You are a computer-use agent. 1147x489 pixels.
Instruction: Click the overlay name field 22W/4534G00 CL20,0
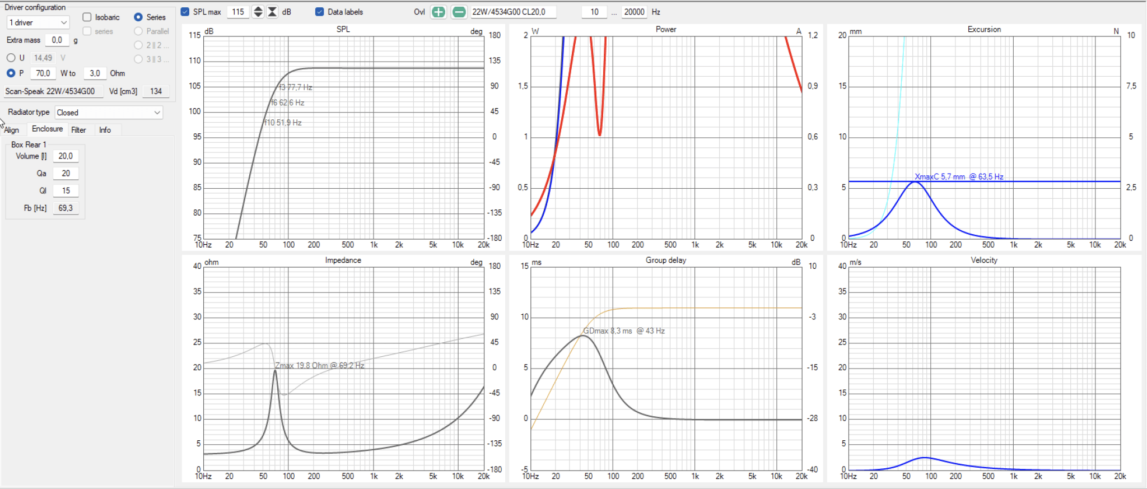click(513, 12)
